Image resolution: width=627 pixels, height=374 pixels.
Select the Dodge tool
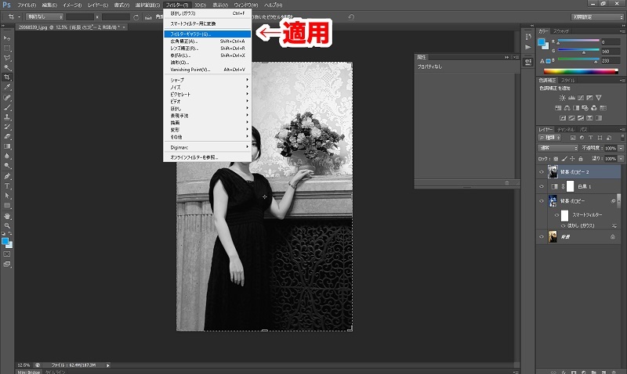point(7,166)
